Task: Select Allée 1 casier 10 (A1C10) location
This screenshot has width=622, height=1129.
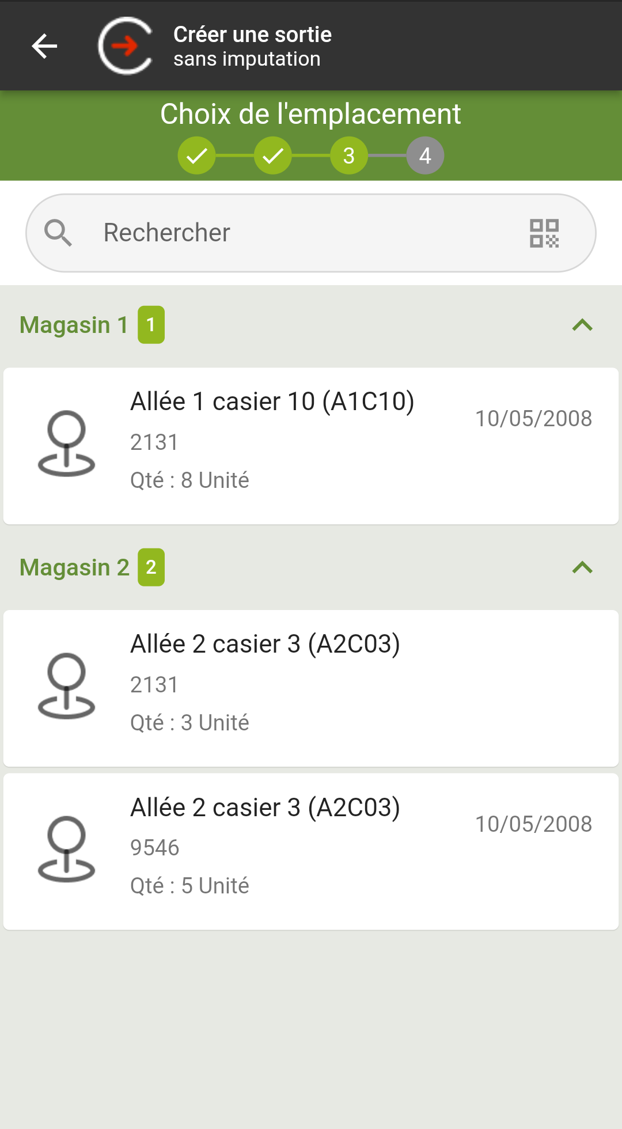Action: 311,446
